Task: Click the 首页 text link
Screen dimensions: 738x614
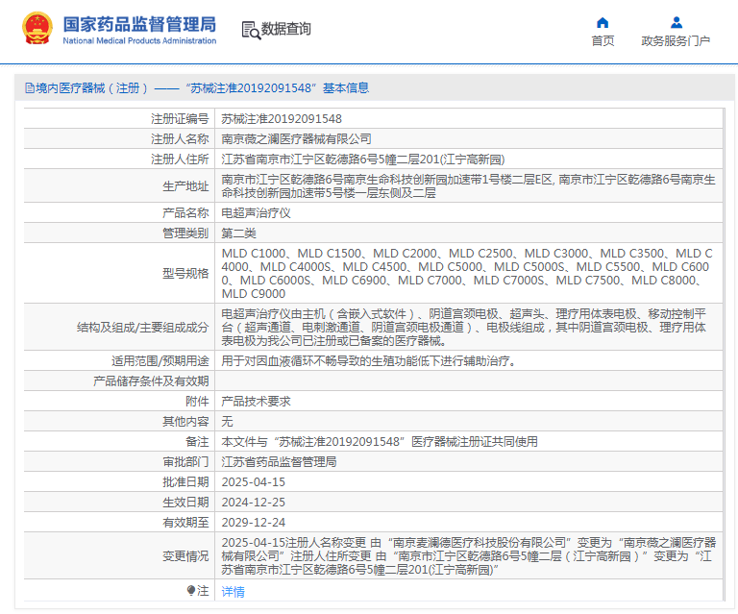Action: click(603, 41)
